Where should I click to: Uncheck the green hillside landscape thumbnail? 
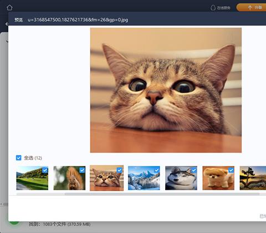click(x=45, y=170)
